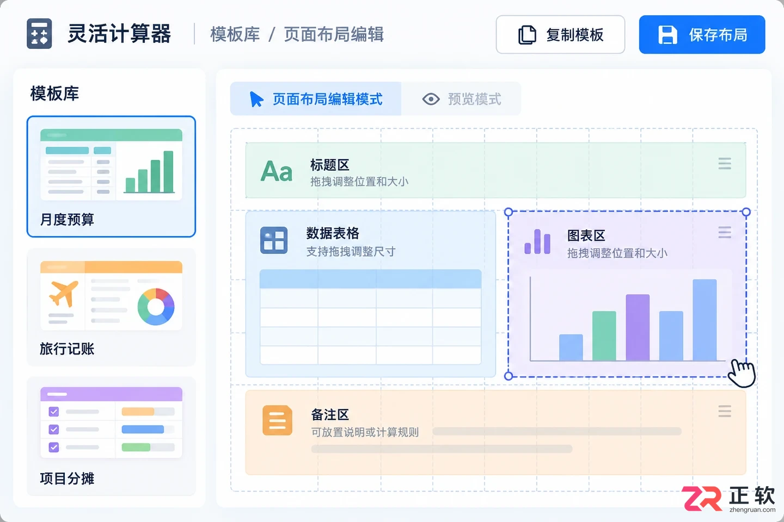Select the 旅行记账 template card
This screenshot has height=522, width=784.
pos(111,307)
